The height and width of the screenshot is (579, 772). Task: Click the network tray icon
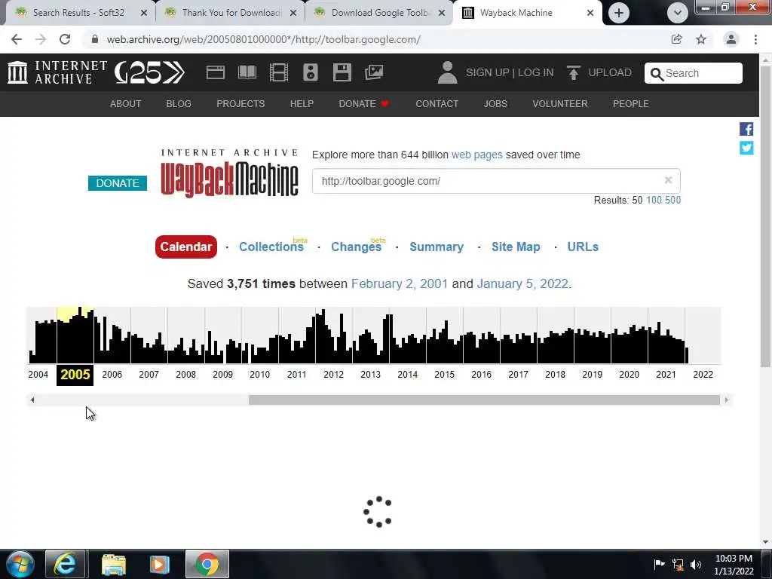[x=678, y=564]
